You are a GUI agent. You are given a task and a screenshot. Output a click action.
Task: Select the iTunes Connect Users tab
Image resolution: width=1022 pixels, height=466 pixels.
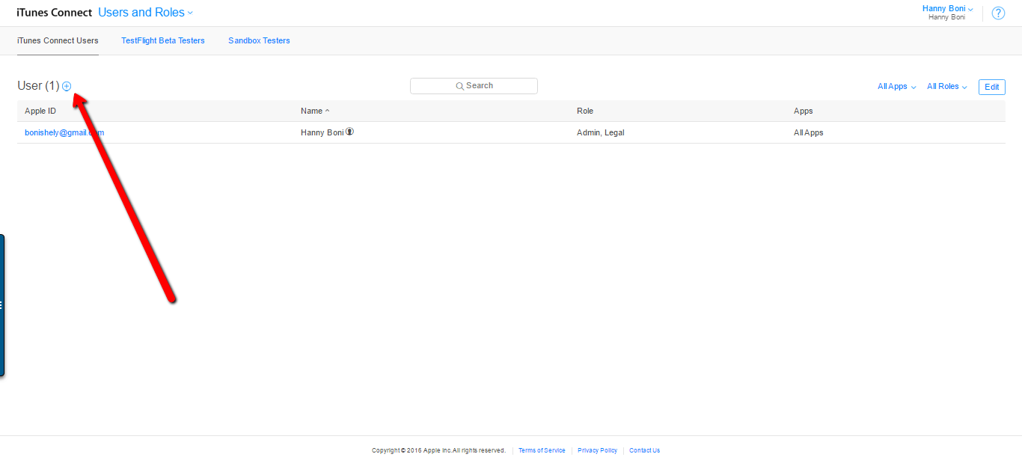[x=58, y=40]
